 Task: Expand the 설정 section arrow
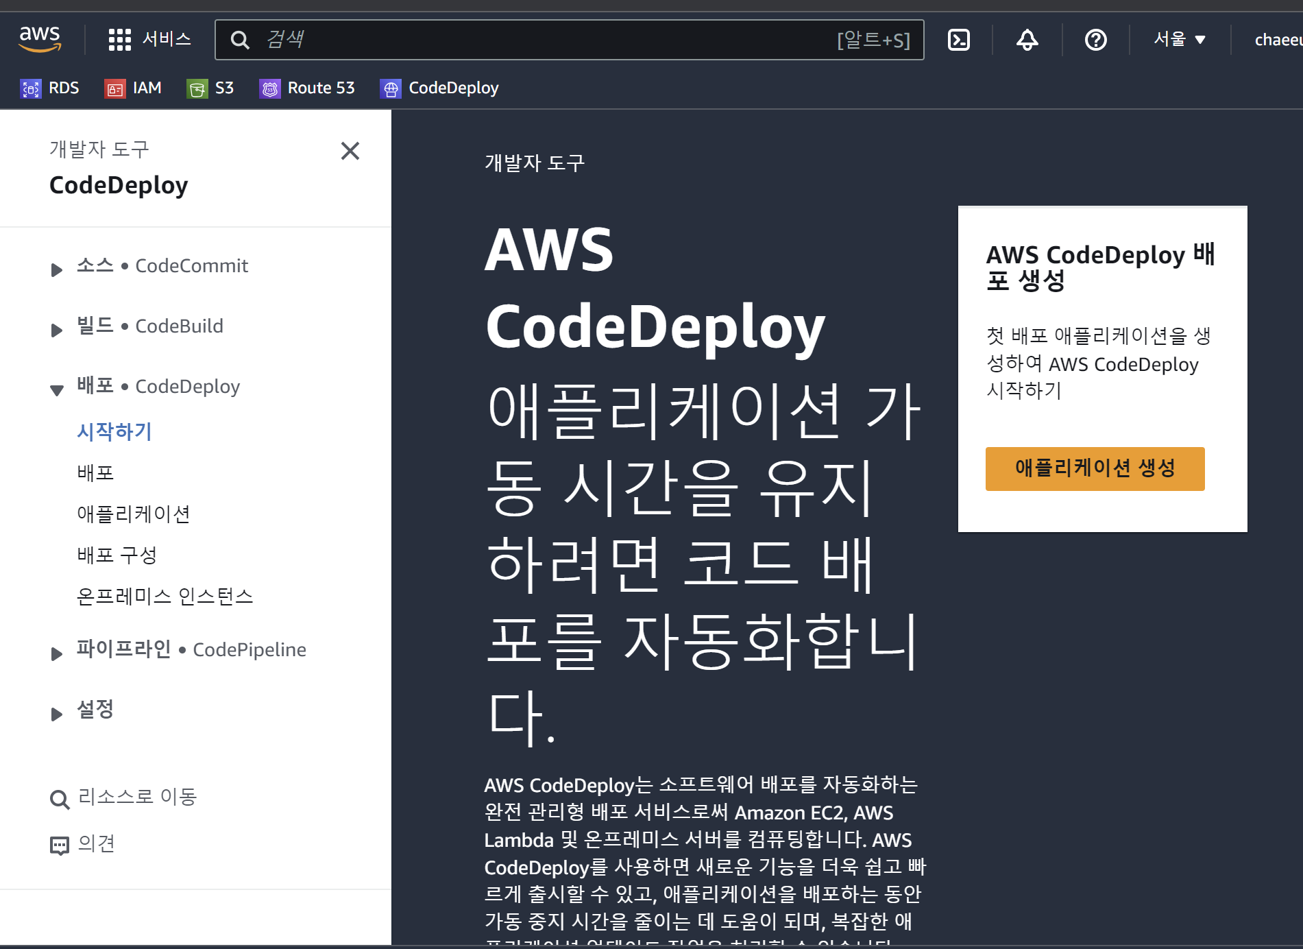[x=56, y=714]
